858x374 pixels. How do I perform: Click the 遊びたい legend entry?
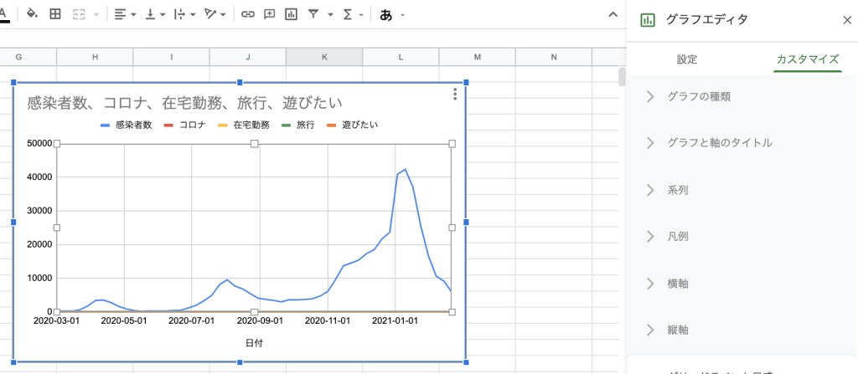tap(352, 125)
